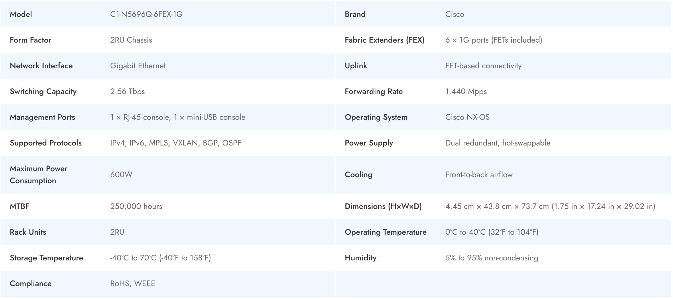Select the RoHS, WEEE compliance value
673x299 pixels.
(133, 284)
